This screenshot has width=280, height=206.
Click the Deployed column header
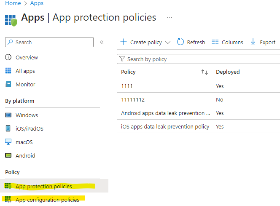(x=228, y=72)
